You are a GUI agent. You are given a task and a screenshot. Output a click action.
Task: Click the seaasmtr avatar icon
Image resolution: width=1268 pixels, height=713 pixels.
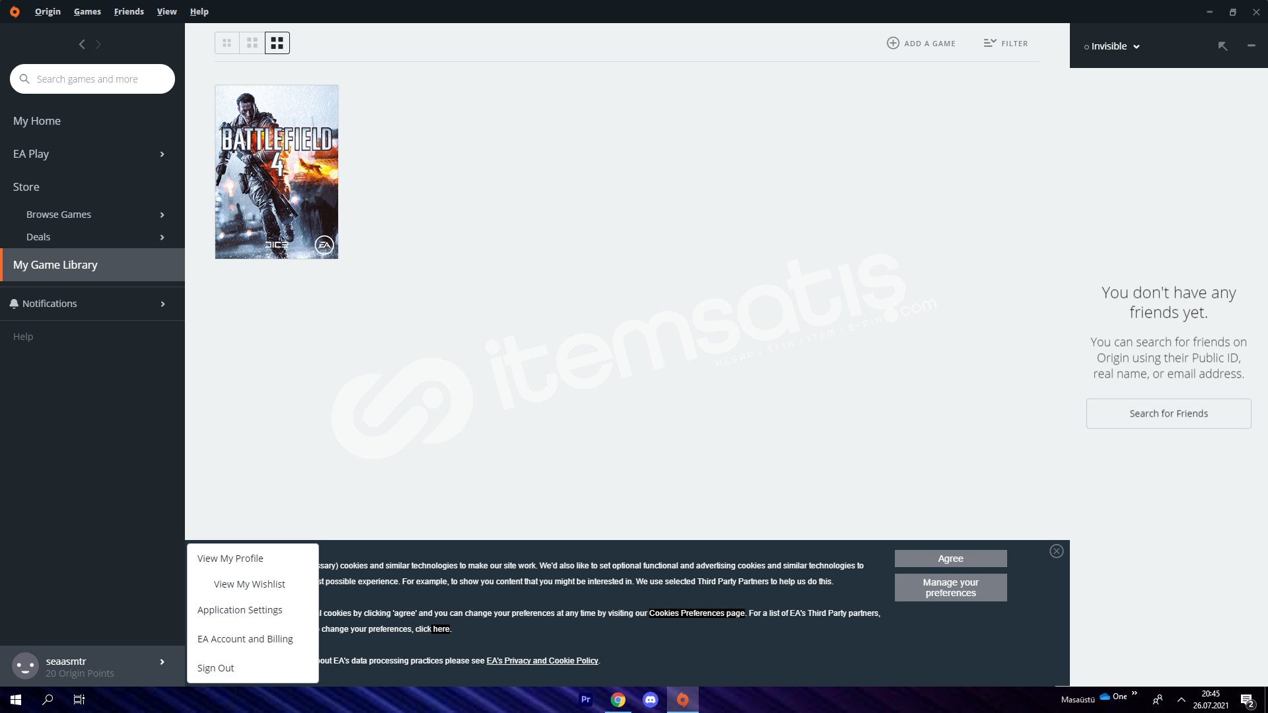coord(26,666)
